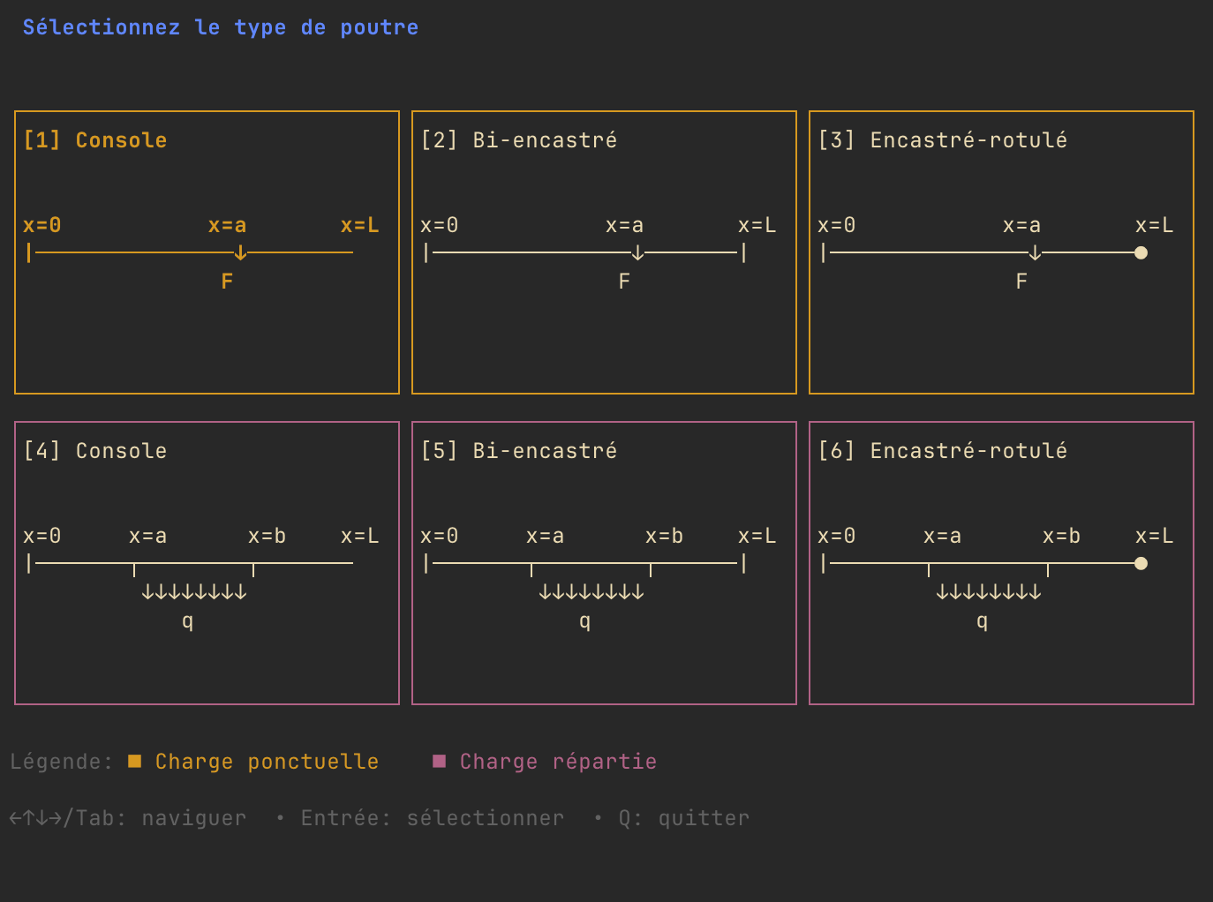Screen dimensions: 1213x902
Task: Click the distributed load arrows in card 5
Action: click(591, 592)
